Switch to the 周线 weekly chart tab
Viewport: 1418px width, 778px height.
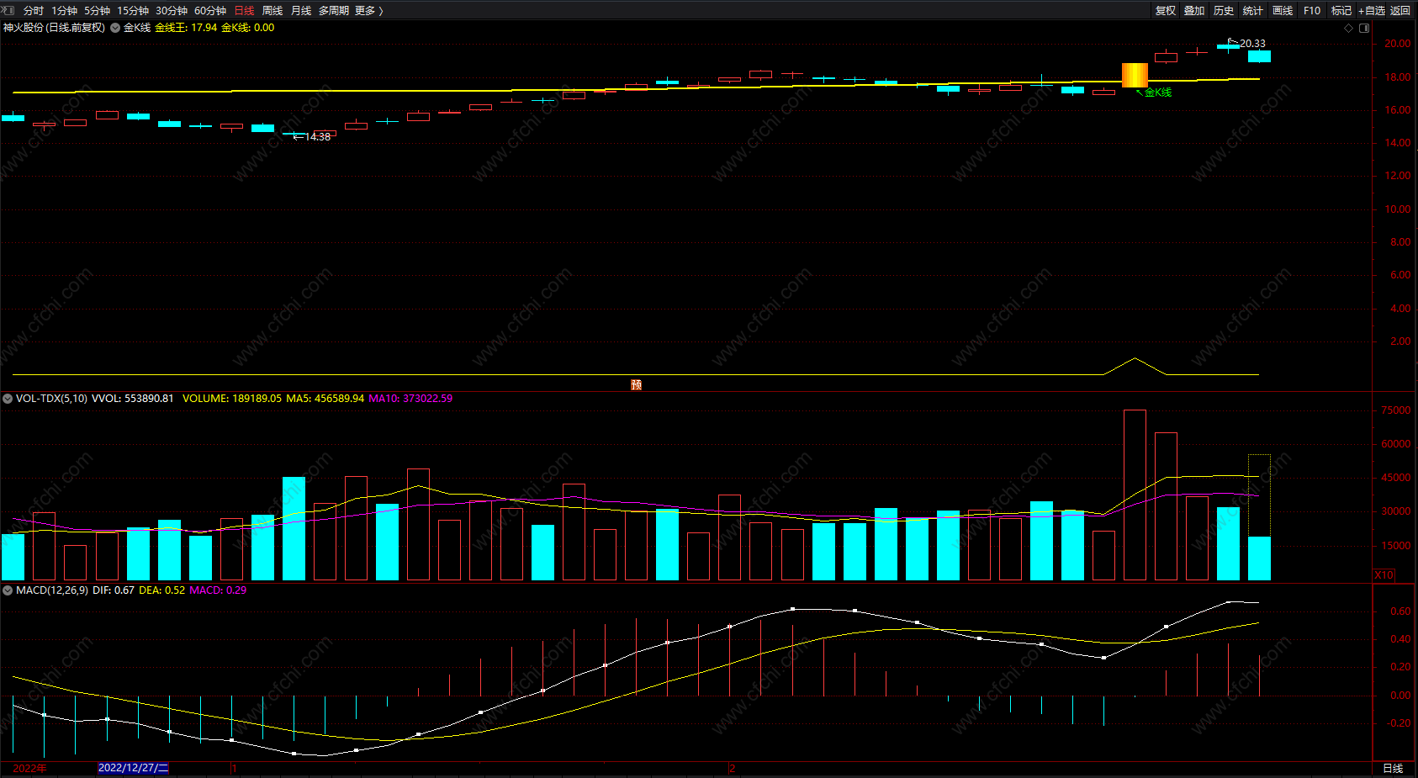tap(272, 10)
